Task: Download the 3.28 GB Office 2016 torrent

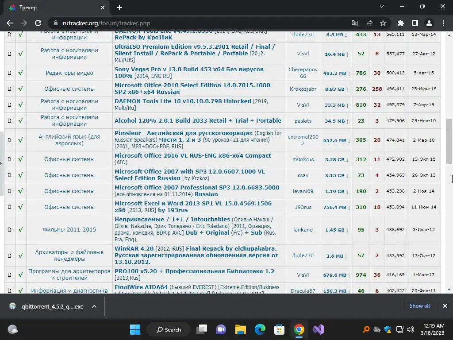Action: (337, 159)
